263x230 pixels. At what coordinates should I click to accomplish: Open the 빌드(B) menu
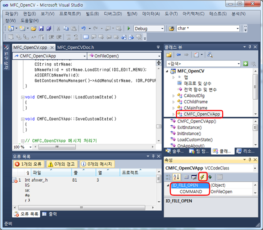[x=92, y=14]
